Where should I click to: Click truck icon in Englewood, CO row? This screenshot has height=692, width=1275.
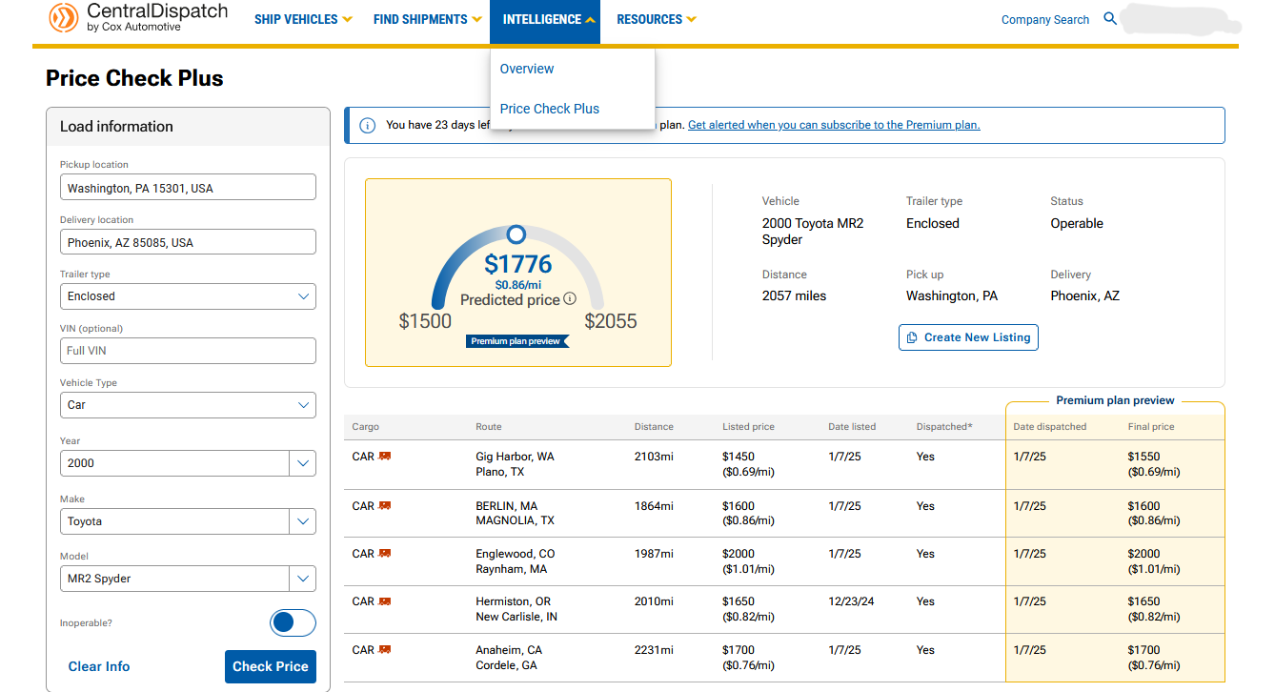click(385, 553)
